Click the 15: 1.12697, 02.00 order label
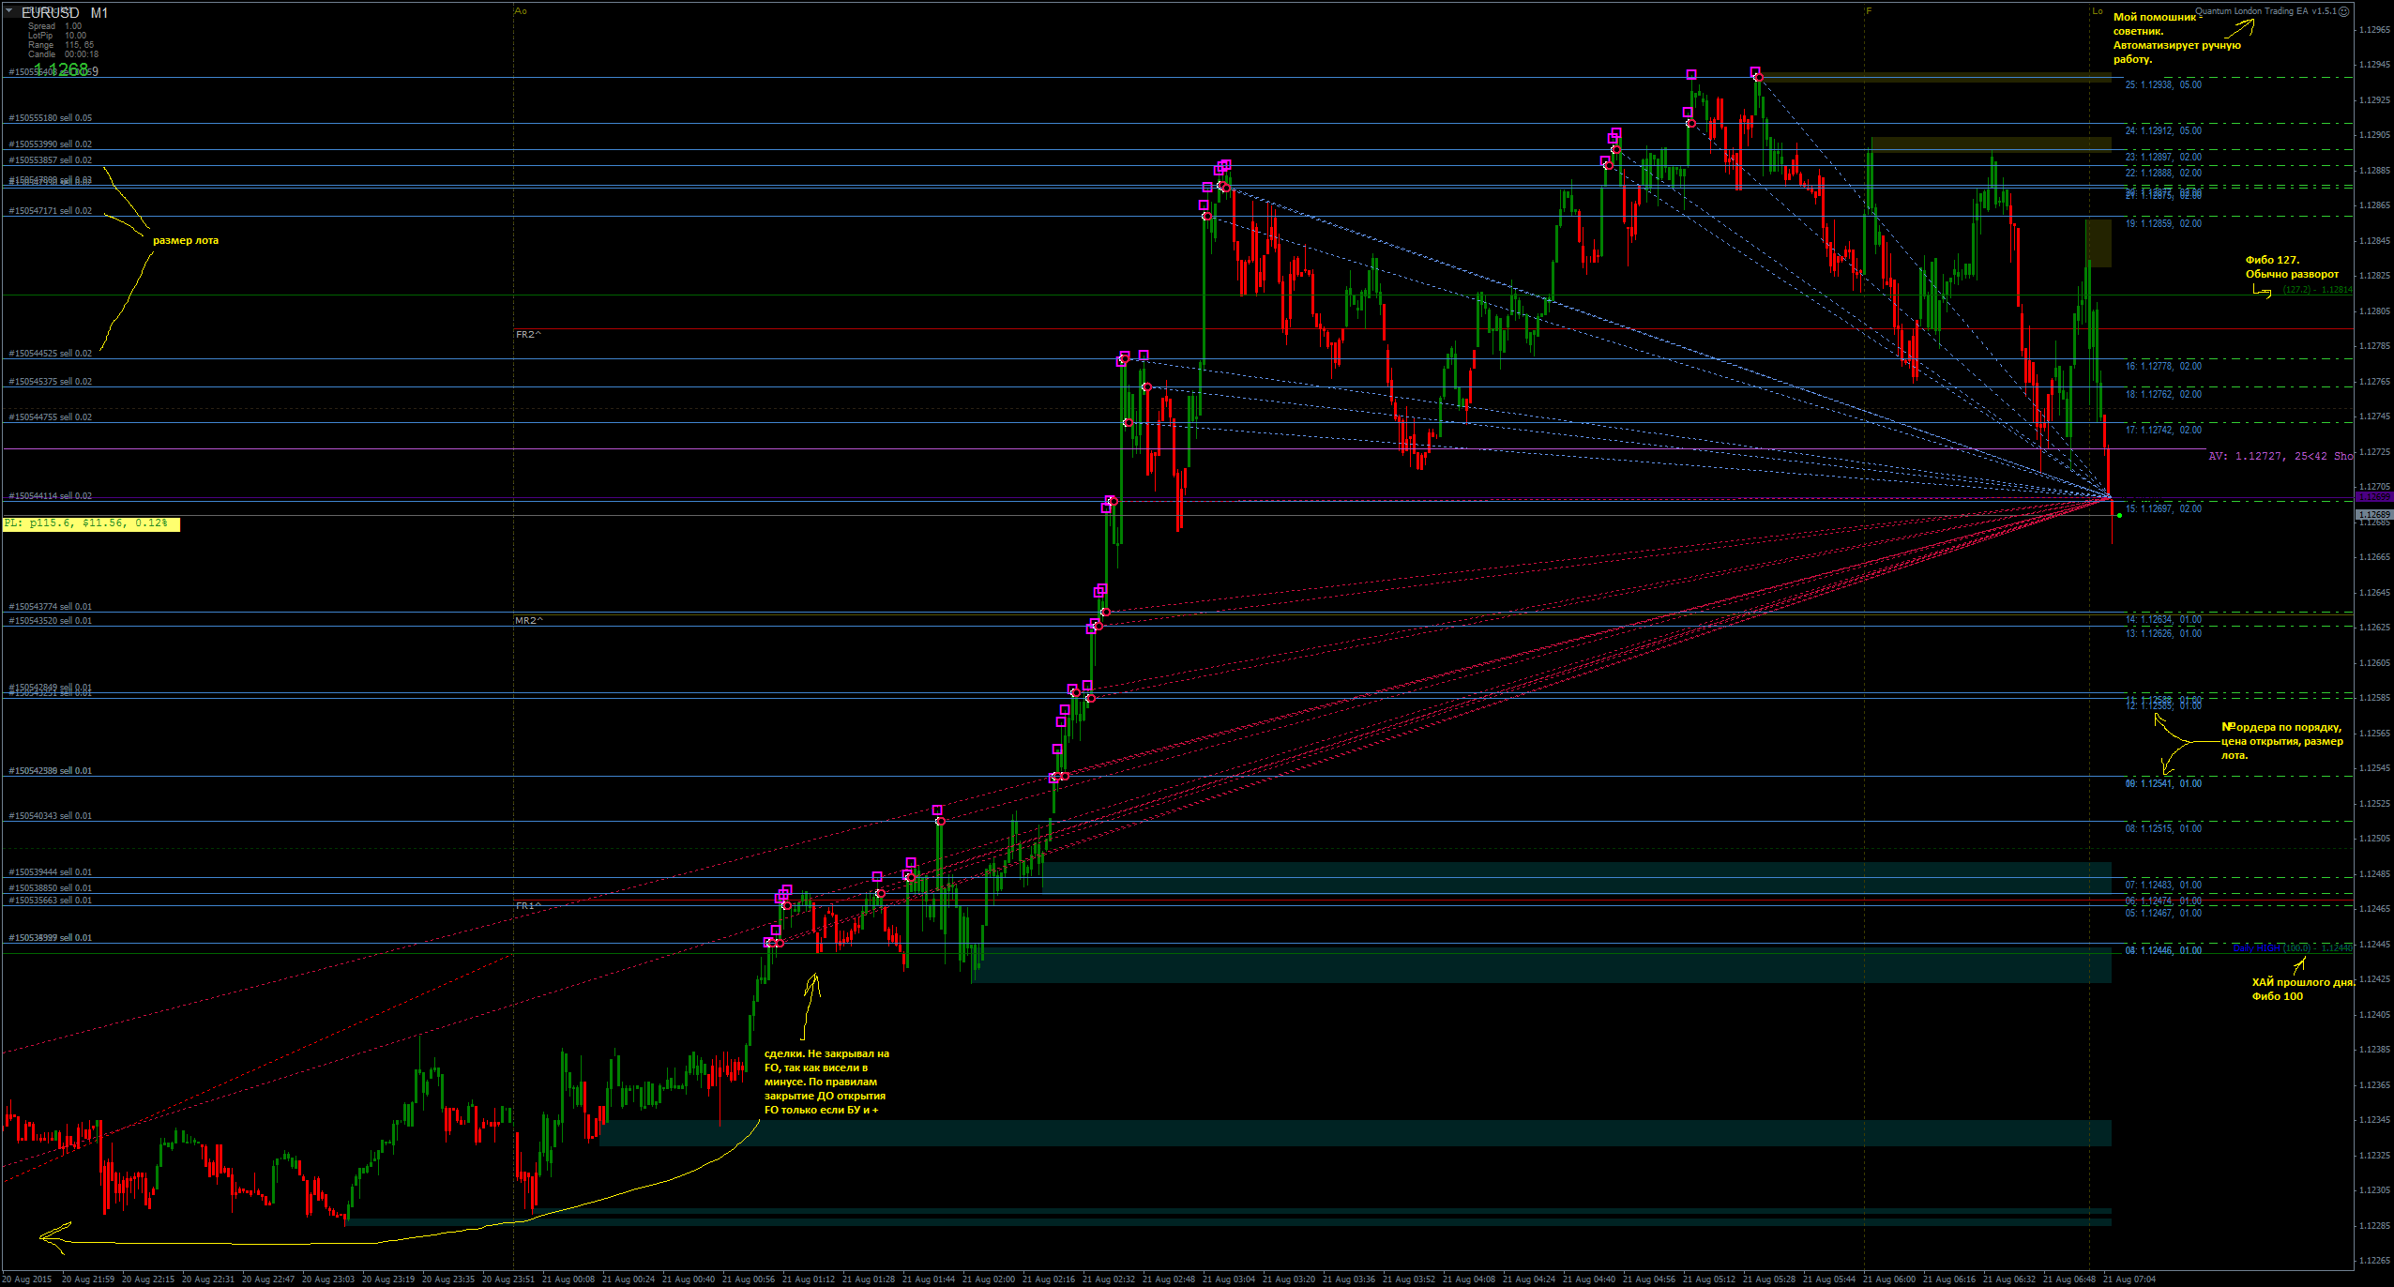 tap(2163, 509)
